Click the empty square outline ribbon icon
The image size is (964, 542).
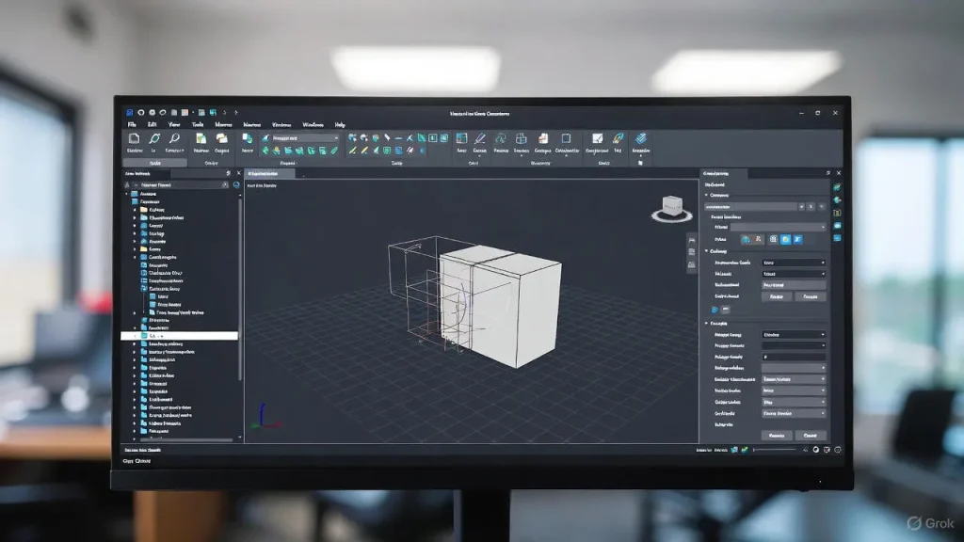[x=566, y=139]
